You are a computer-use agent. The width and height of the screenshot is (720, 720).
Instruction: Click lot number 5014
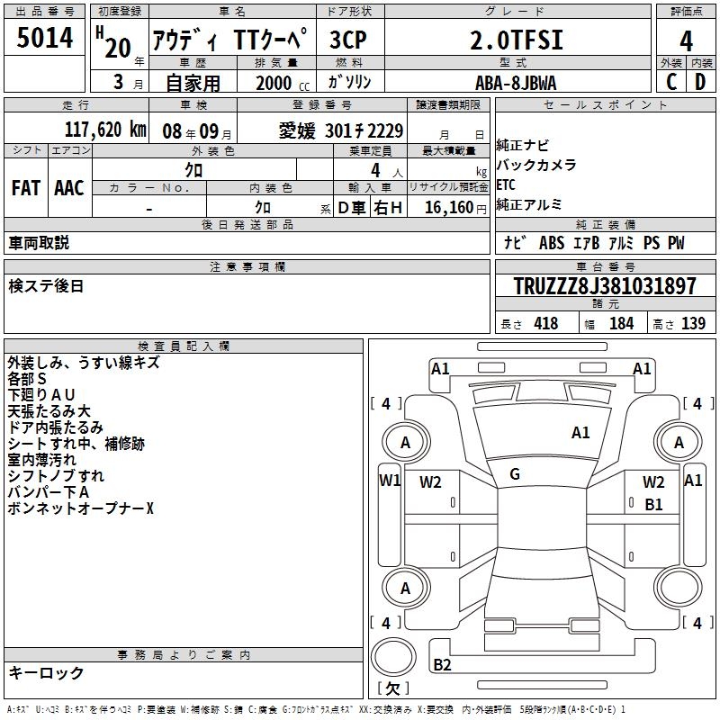click(x=44, y=37)
